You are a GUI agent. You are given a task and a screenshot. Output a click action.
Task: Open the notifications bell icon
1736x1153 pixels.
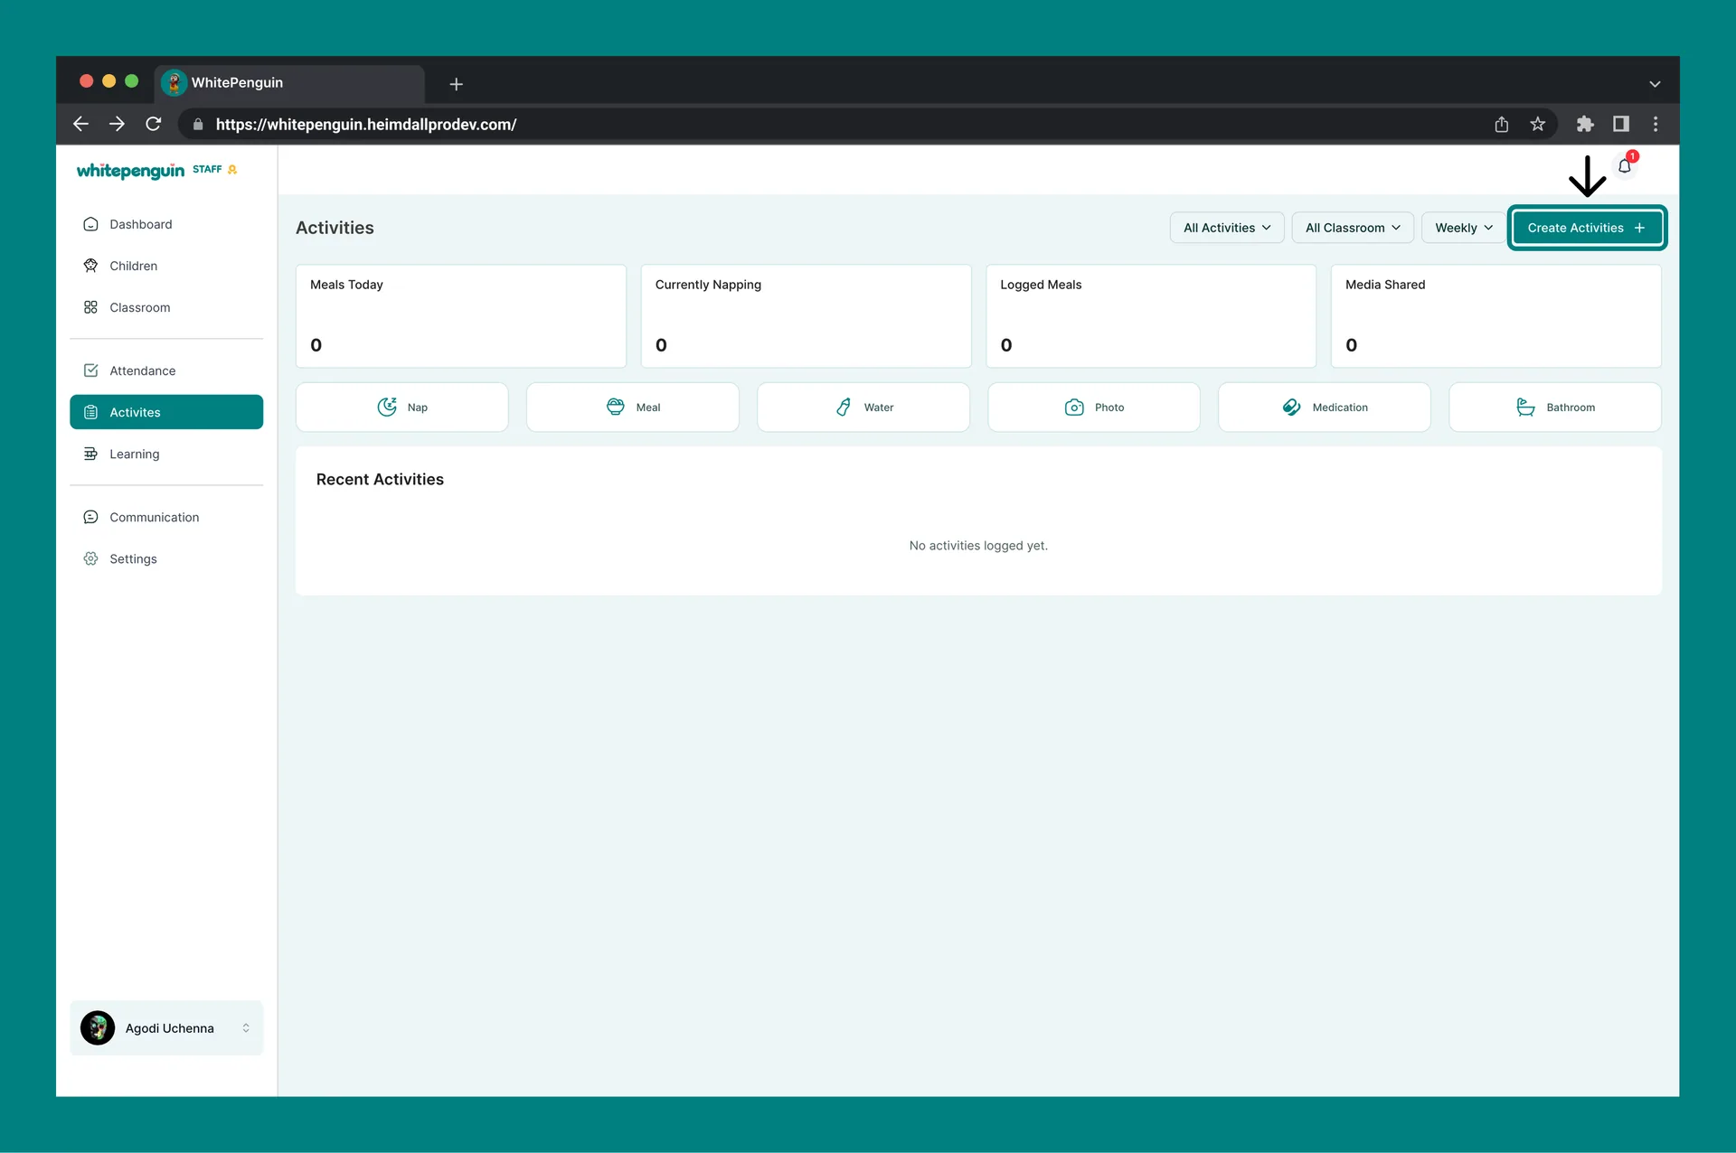coord(1625,166)
